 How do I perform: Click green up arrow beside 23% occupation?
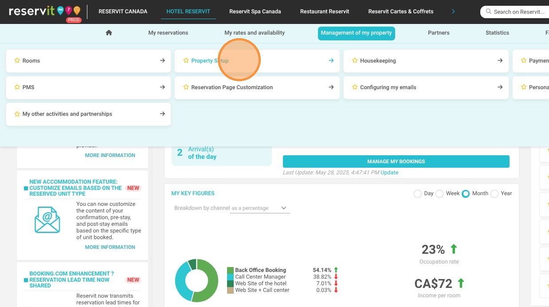454,248
